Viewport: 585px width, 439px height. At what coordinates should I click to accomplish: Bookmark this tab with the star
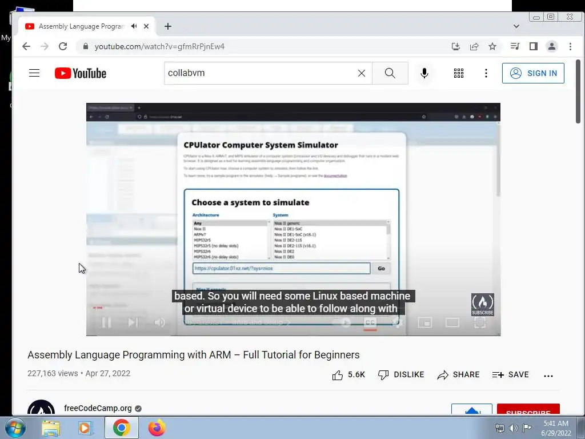[492, 46]
